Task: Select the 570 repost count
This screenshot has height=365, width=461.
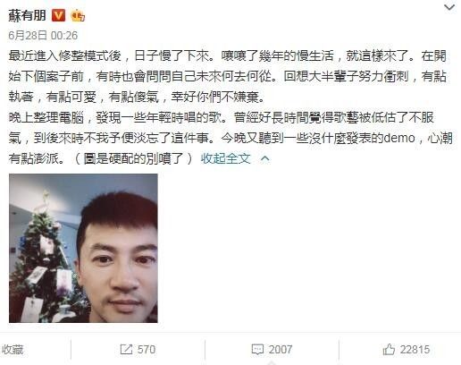Action: pyautogui.click(x=147, y=350)
